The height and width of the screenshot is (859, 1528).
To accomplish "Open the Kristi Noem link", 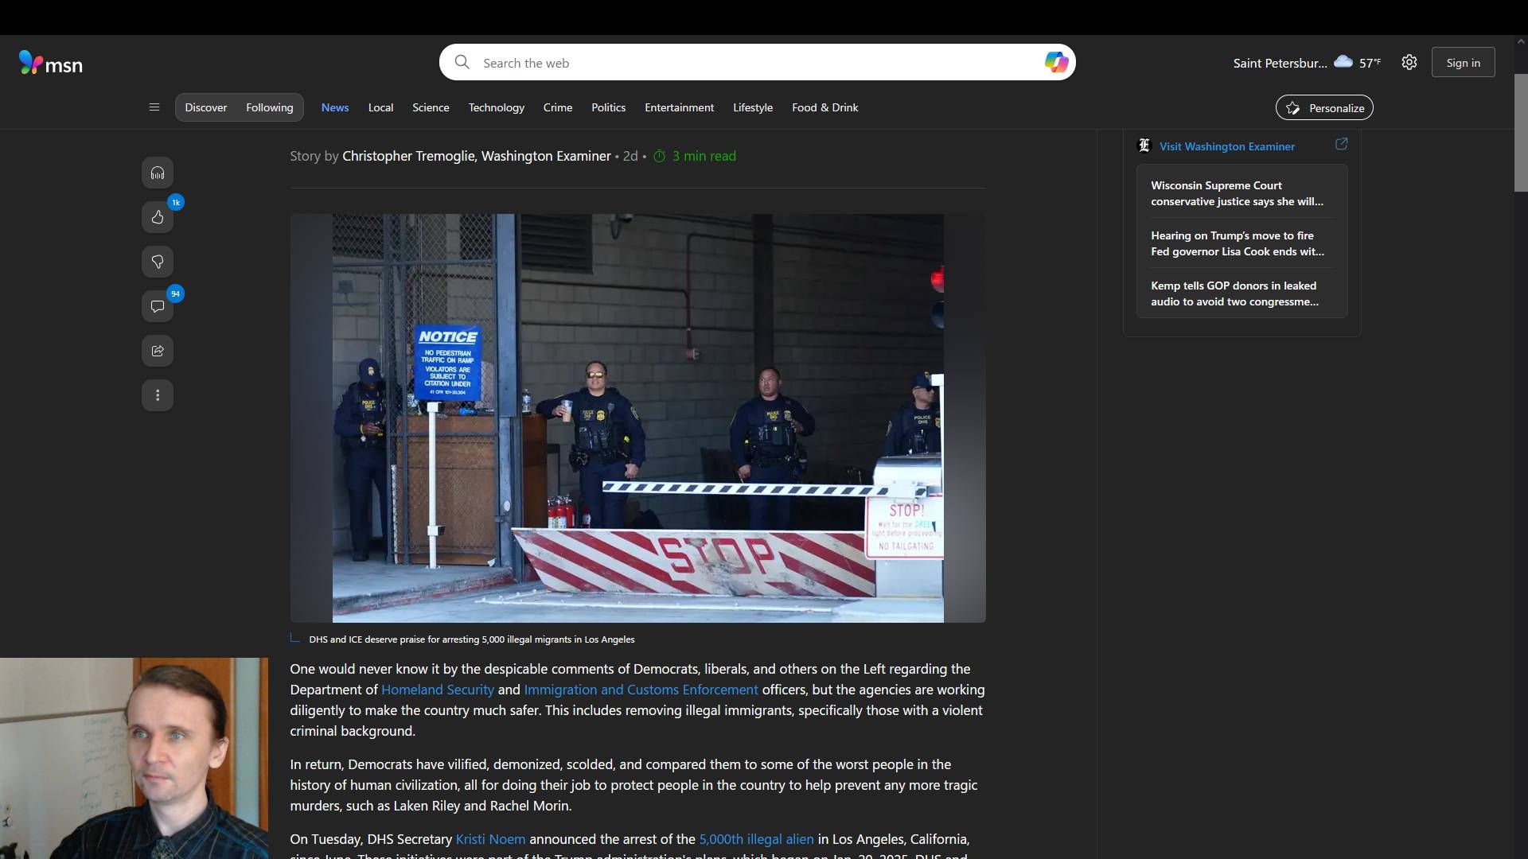I will [x=490, y=839].
